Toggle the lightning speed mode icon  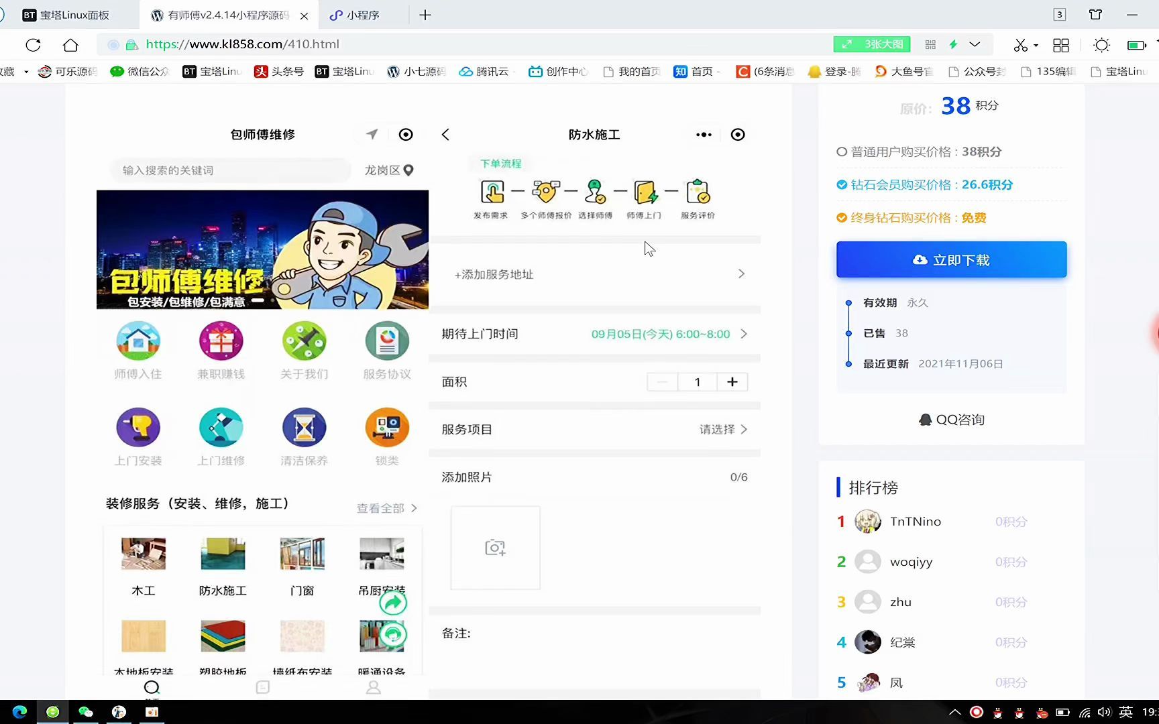click(x=953, y=44)
